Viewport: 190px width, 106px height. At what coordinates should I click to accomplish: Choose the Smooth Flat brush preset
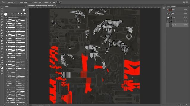(20, 28)
